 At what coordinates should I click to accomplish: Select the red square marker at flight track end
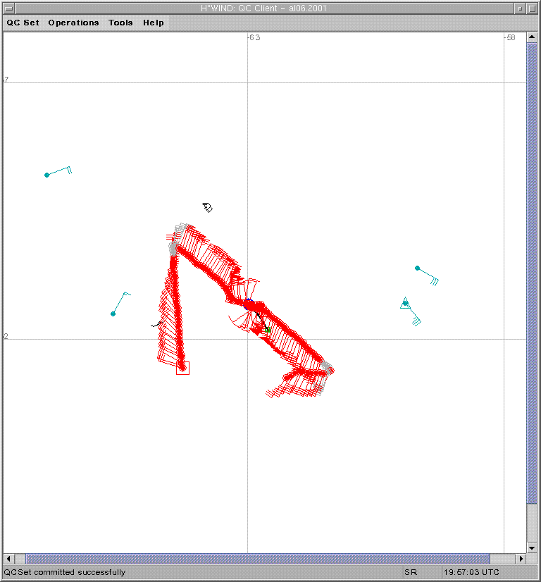point(182,368)
